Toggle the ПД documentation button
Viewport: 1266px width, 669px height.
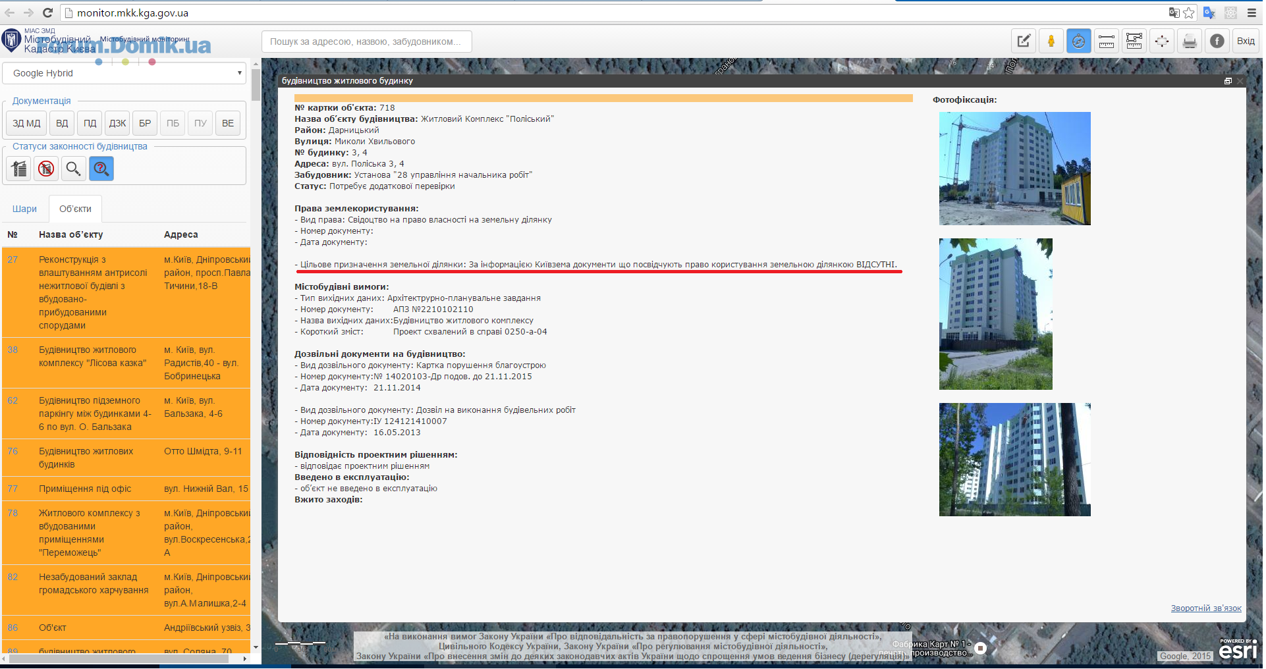(x=90, y=123)
